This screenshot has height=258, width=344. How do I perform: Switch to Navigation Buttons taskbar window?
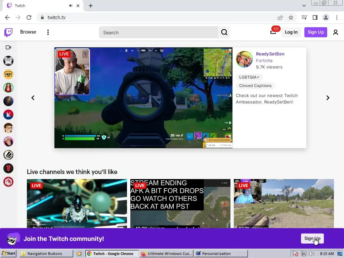tap(46, 254)
